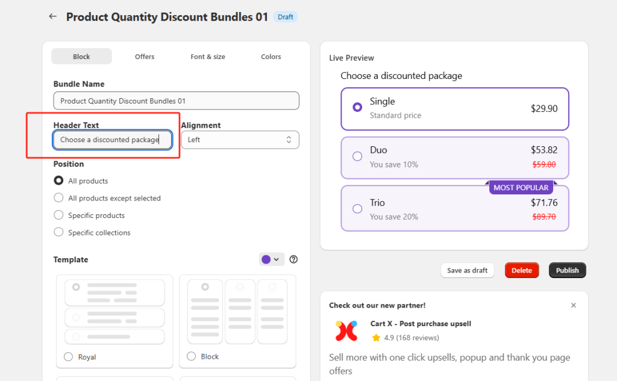The image size is (617, 381).
Task: Switch to the Offers tab
Action: click(144, 56)
